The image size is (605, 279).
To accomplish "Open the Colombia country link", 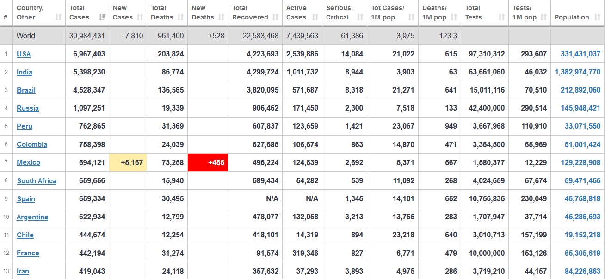I will pos(32,144).
